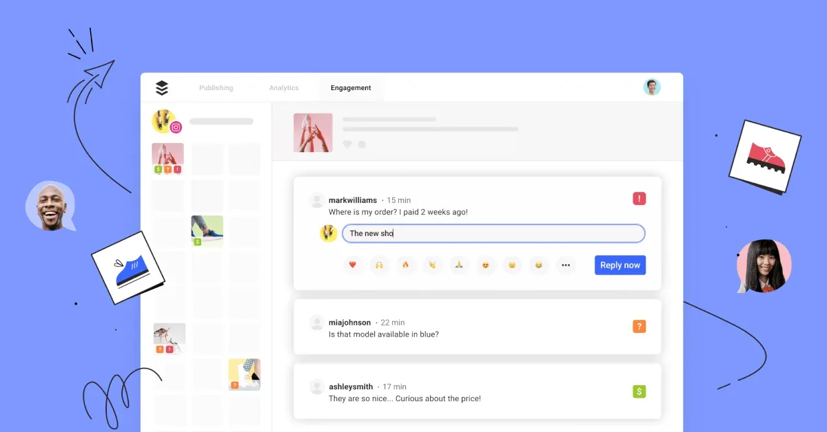Insert the surprised face emoji
Viewport: 827px width, 432px height.
pos(512,265)
